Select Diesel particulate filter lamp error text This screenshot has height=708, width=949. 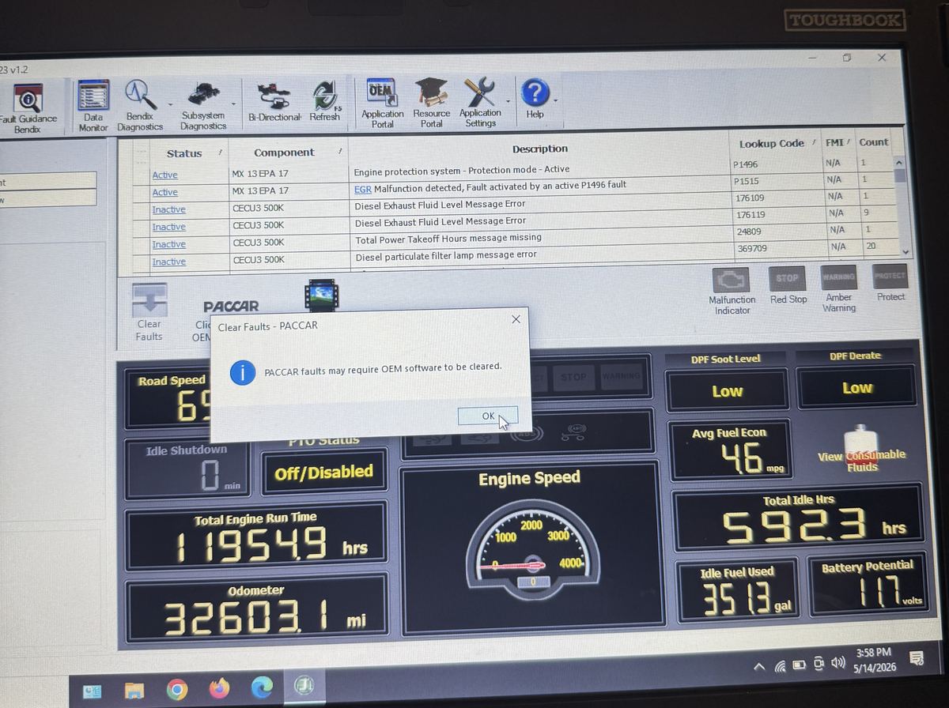(446, 255)
